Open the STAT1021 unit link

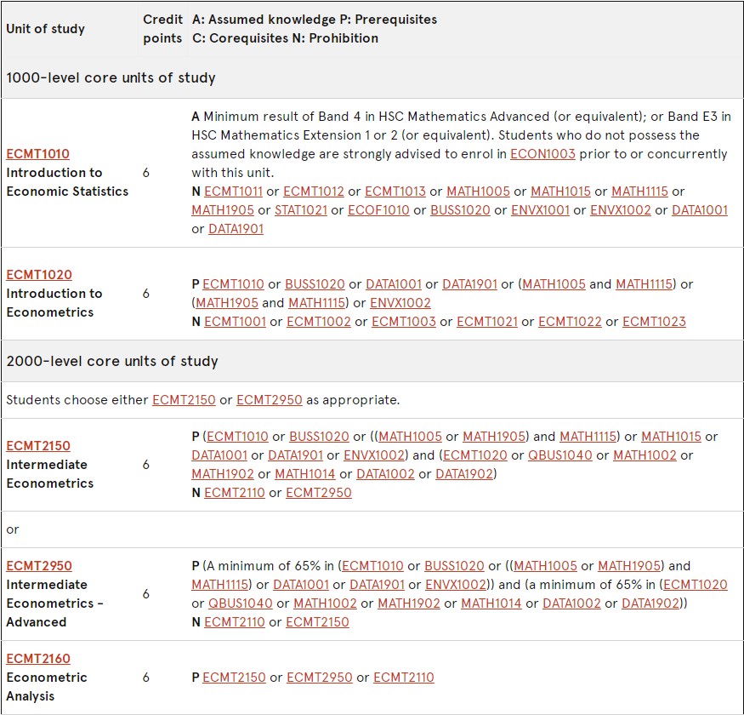click(x=302, y=210)
